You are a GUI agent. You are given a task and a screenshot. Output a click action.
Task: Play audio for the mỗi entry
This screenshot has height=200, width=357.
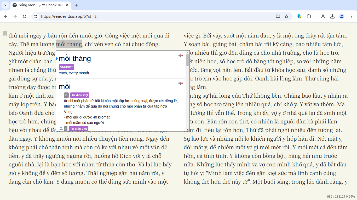tap(181, 83)
